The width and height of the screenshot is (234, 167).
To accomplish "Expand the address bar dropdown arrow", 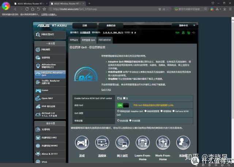I will [x=168, y=9].
